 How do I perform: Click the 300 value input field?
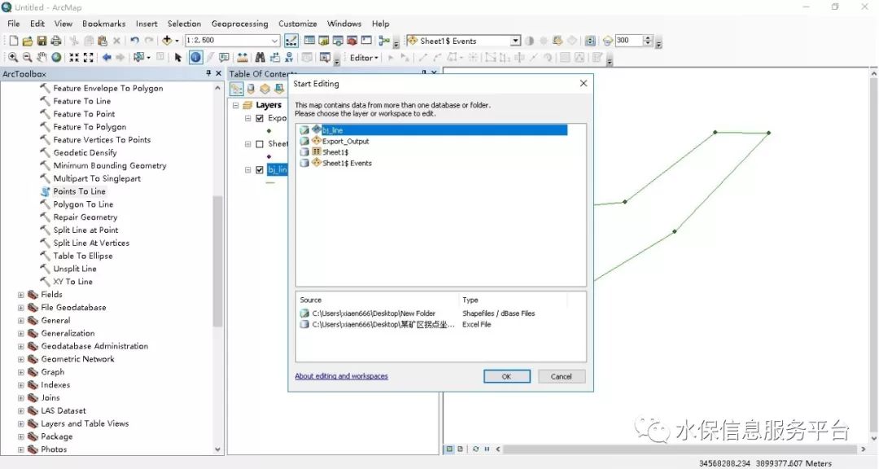(629, 41)
